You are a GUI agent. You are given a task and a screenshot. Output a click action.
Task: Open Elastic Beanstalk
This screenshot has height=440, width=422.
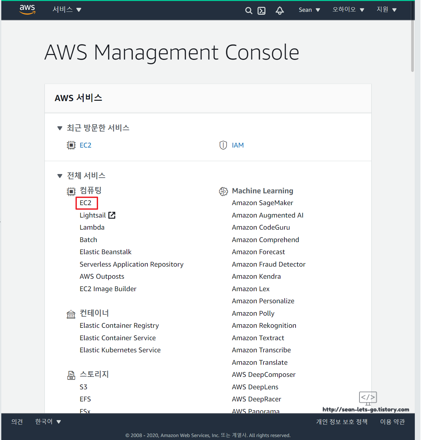pyautogui.click(x=106, y=252)
